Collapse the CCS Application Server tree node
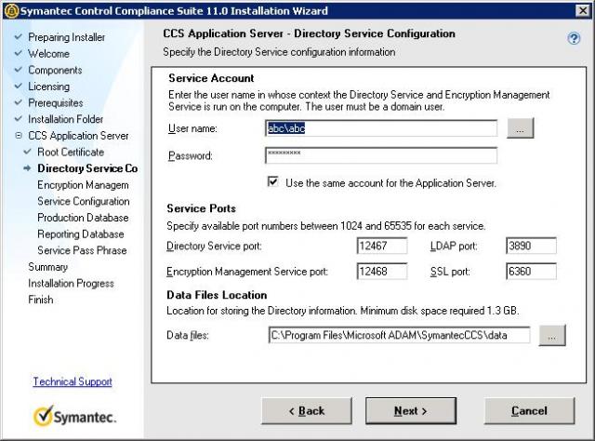The width and height of the screenshot is (595, 441). pos(19,135)
